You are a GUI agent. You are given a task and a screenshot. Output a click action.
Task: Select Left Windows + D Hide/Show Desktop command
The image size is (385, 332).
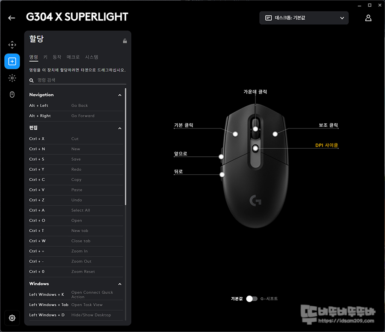pyautogui.click(x=76, y=315)
